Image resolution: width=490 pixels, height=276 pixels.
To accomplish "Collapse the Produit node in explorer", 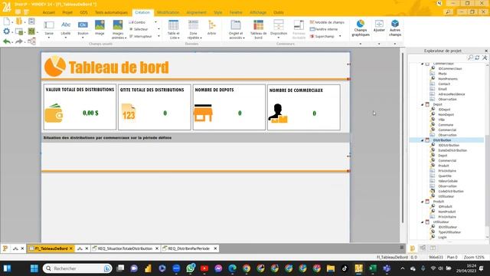I will point(423,202).
